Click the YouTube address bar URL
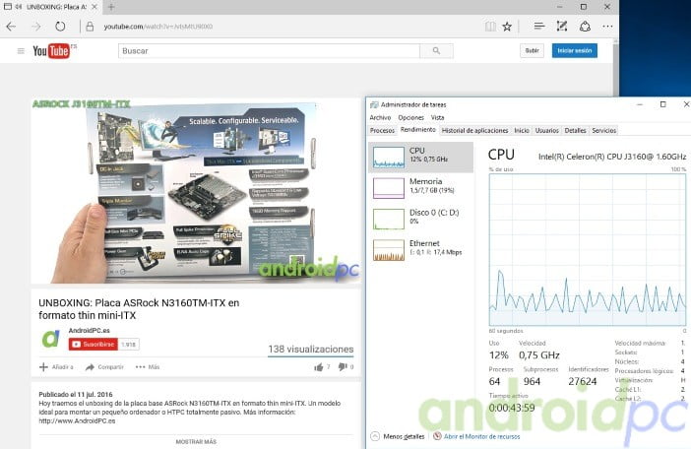The width and height of the screenshot is (691, 449). [x=158, y=27]
